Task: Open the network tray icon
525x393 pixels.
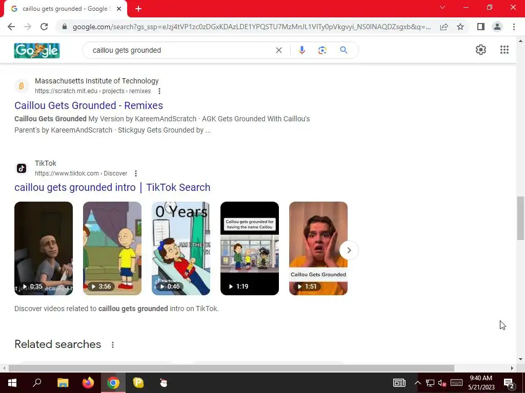Action: tap(430, 383)
